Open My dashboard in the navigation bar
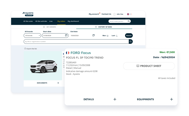189x116 pixels. (x=73, y=21)
